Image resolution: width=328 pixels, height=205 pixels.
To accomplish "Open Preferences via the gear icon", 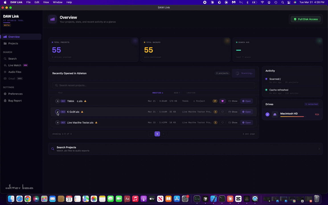I will pos(5,94).
